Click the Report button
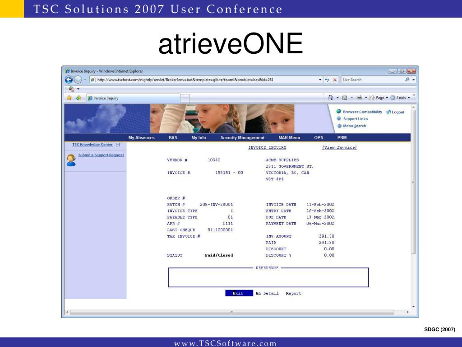The image size is (462, 347). pyautogui.click(x=293, y=294)
